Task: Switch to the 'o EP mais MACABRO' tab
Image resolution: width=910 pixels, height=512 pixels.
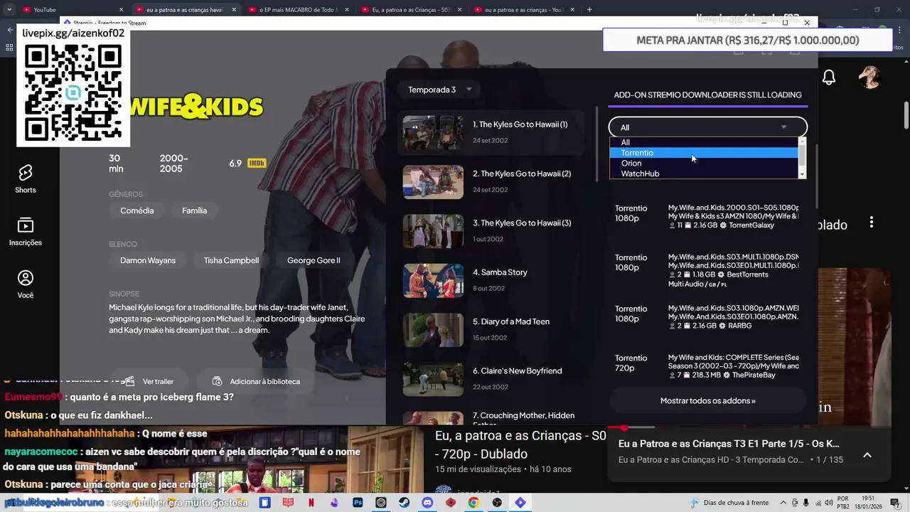Action: pyautogui.click(x=297, y=9)
